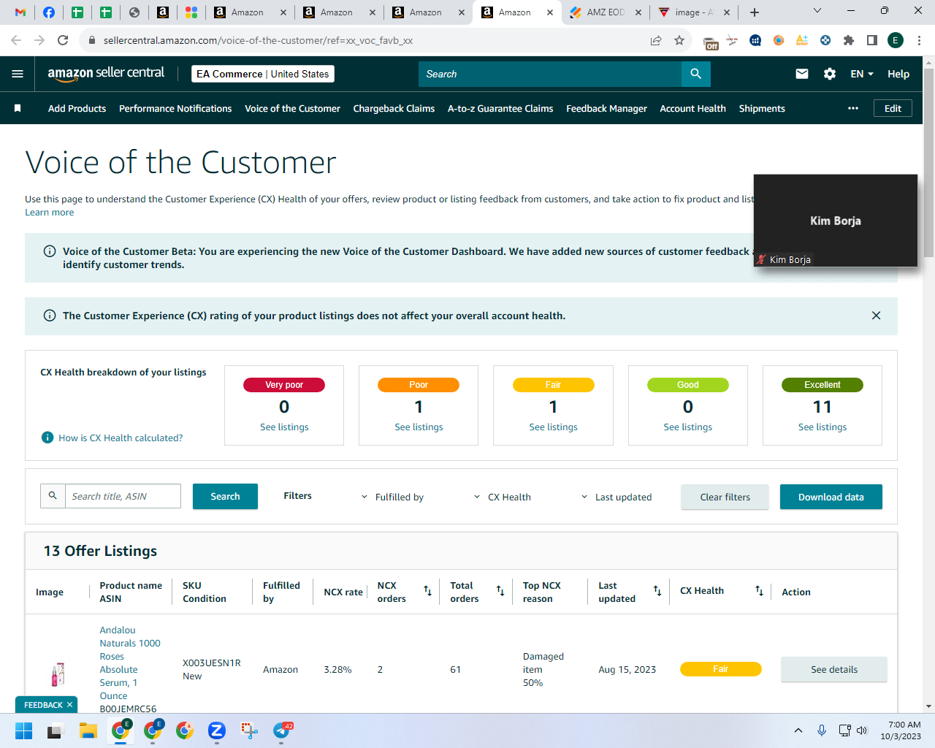Screen dimensions: 935x748
Task: Expand the CX Health filter dropdown
Action: [x=503, y=497]
